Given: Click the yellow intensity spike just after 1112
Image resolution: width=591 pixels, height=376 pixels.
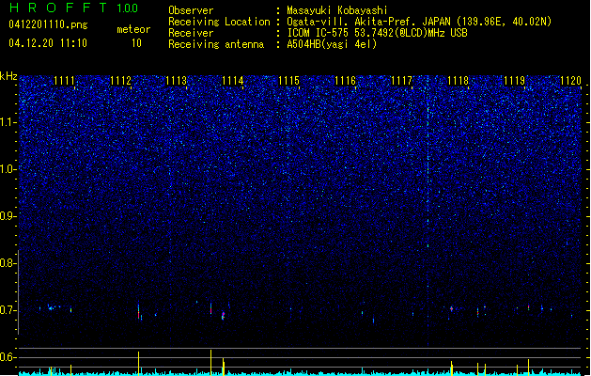Looking at the screenshot, I should coord(139,364).
